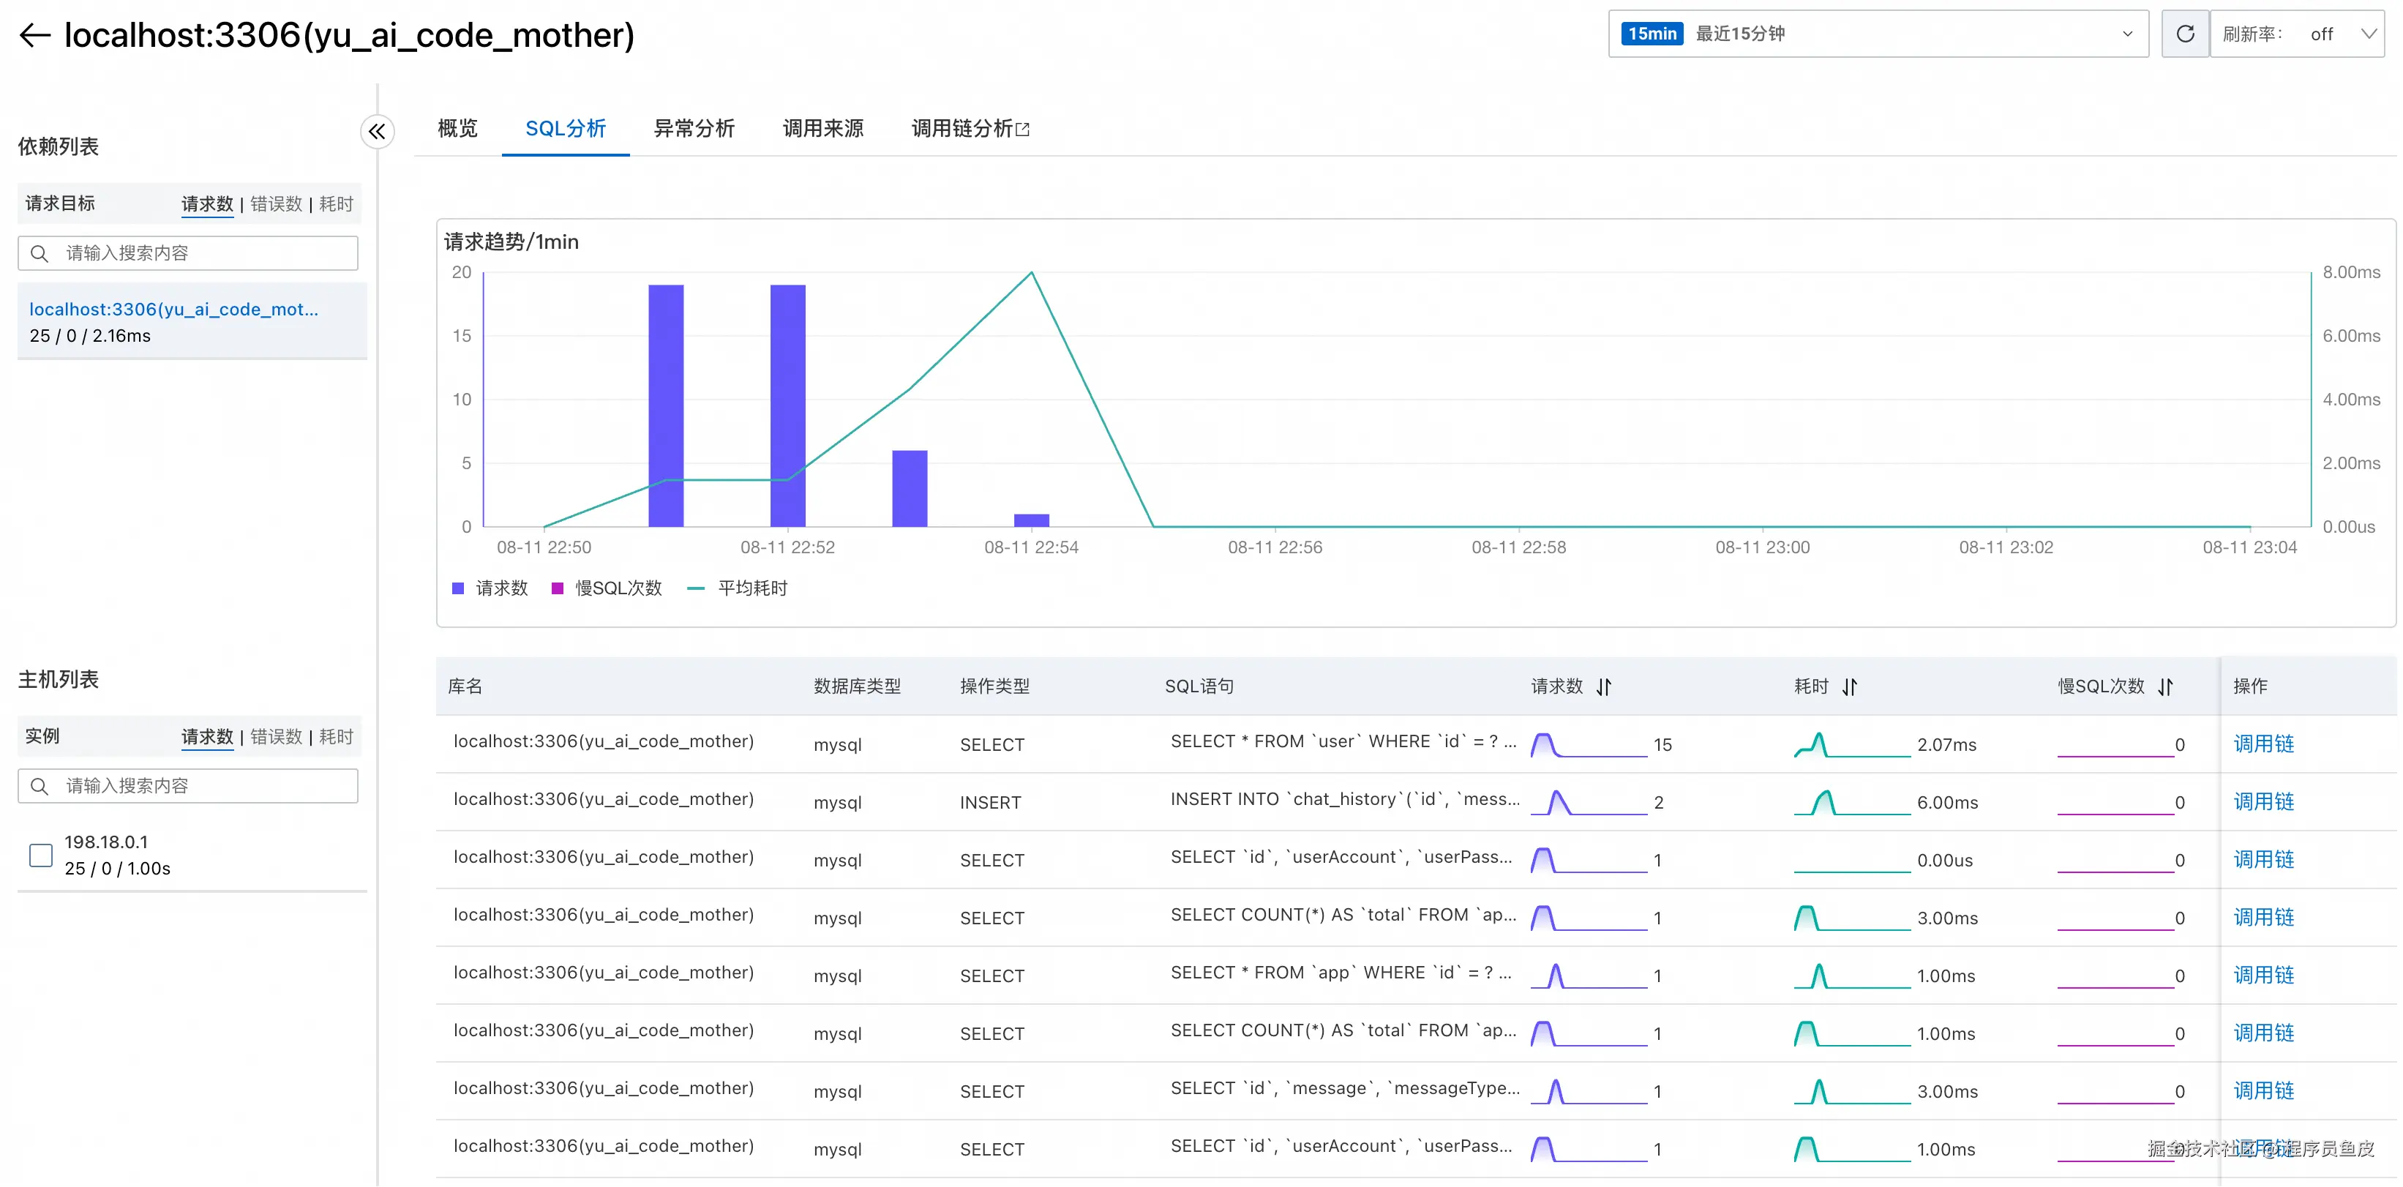
Task: Click search magnifier icon in 主机列表 search box
Action: pyautogui.click(x=40, y=787)
